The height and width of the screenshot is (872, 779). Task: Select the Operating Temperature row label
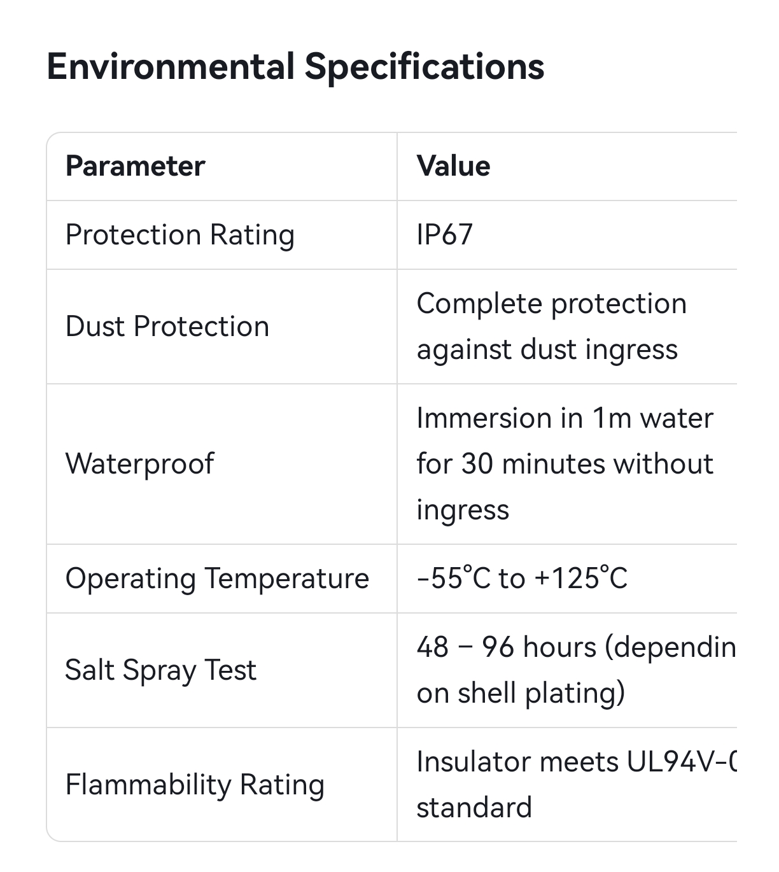[x=217, y=579]
